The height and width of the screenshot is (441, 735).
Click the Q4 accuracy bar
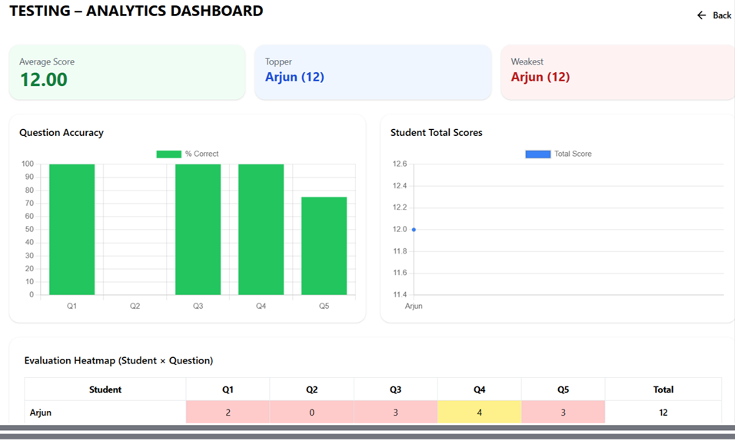click(x=261, y=229)
